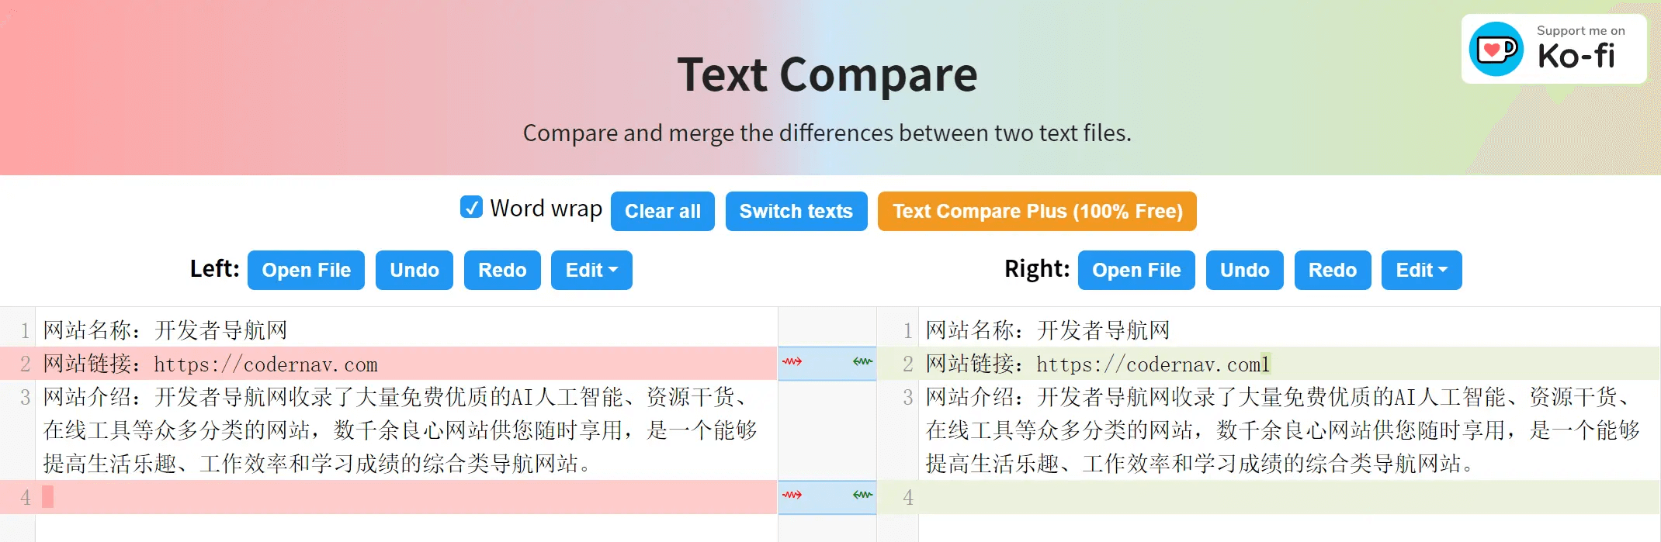The image size is (1661, 542).
Task: Click Clear all
Action: click(x=662, y=211)
